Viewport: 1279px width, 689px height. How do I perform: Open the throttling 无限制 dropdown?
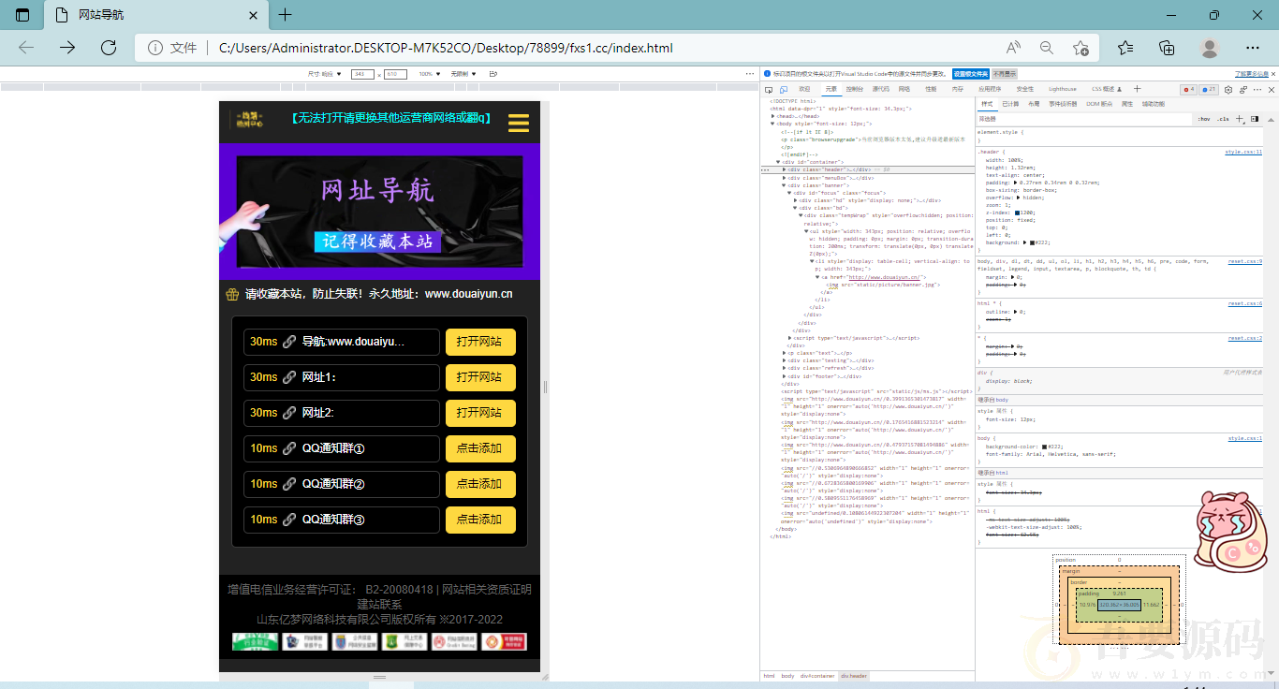(x=463, y=73)
